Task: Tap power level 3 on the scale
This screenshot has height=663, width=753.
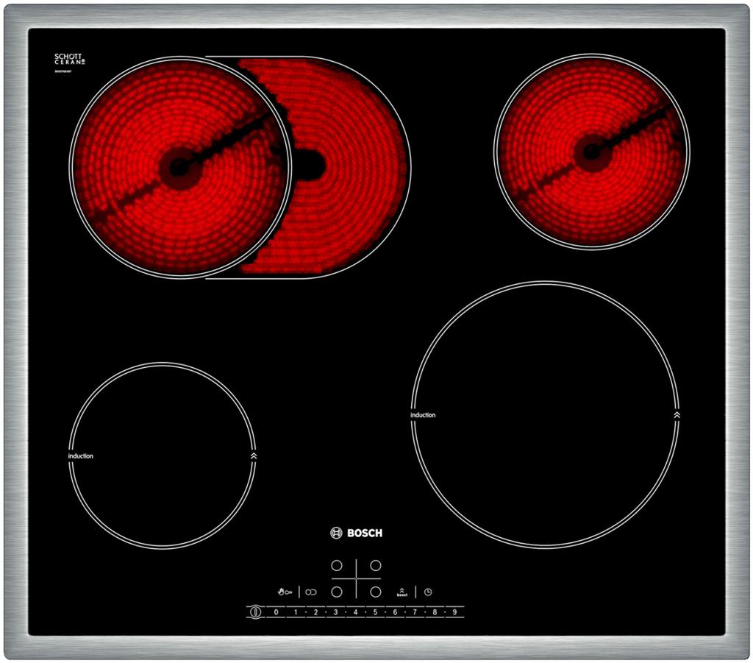Action: [335, 611]
